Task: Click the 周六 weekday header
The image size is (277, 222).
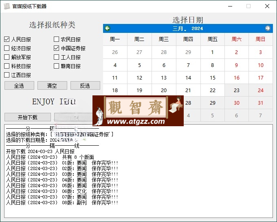Action: pyautogui.click(x=237, y=39)
